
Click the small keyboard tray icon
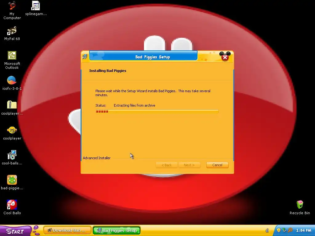[x=267, y=230]
